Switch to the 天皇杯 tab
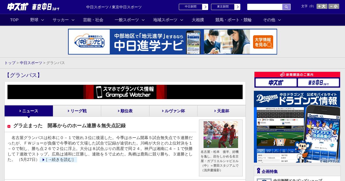This screenshot has width=345, height=181. 221,111
